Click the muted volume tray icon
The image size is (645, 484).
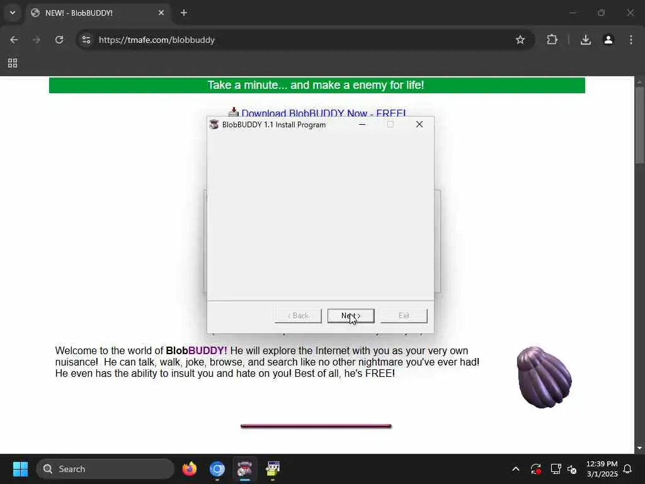pos(572,469)
